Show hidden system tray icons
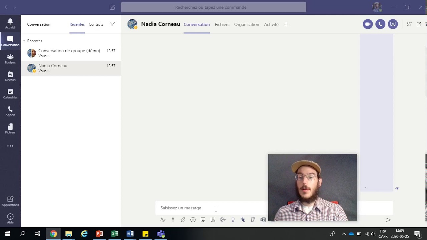427x240 pixels. coord(344,234)
